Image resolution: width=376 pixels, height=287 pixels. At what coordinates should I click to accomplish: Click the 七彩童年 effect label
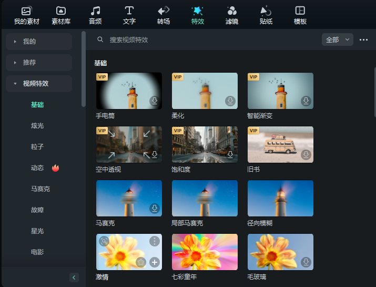point(184,277)
